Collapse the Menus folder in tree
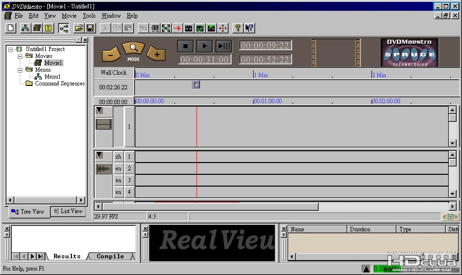Viewport: 462px width, 275px height. click(20, 70)
